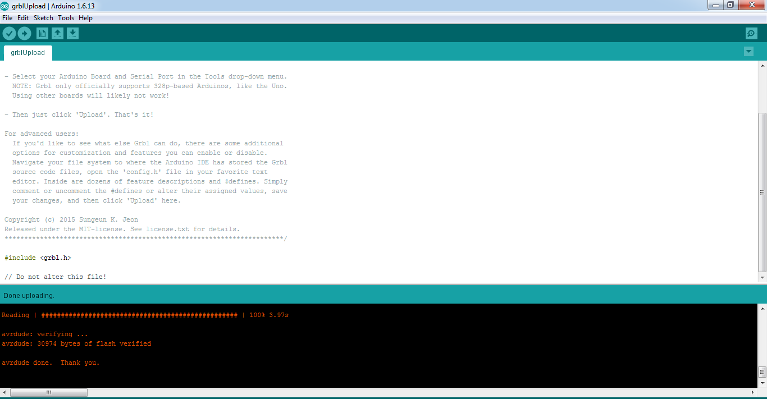Screen dimensions: 767x399
Task: Save the sketch with the Save icon
Action: pos(72,34)
